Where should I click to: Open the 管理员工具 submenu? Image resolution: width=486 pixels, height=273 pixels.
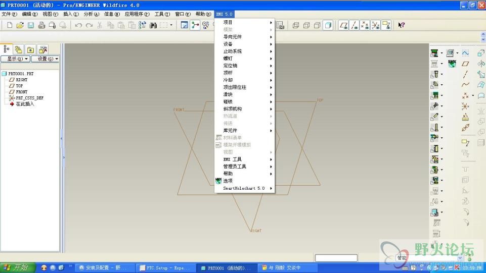245,167
